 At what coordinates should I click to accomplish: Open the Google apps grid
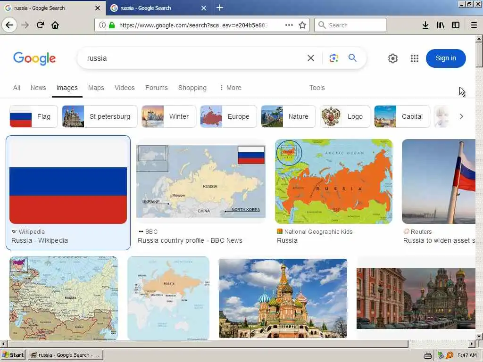414,58
